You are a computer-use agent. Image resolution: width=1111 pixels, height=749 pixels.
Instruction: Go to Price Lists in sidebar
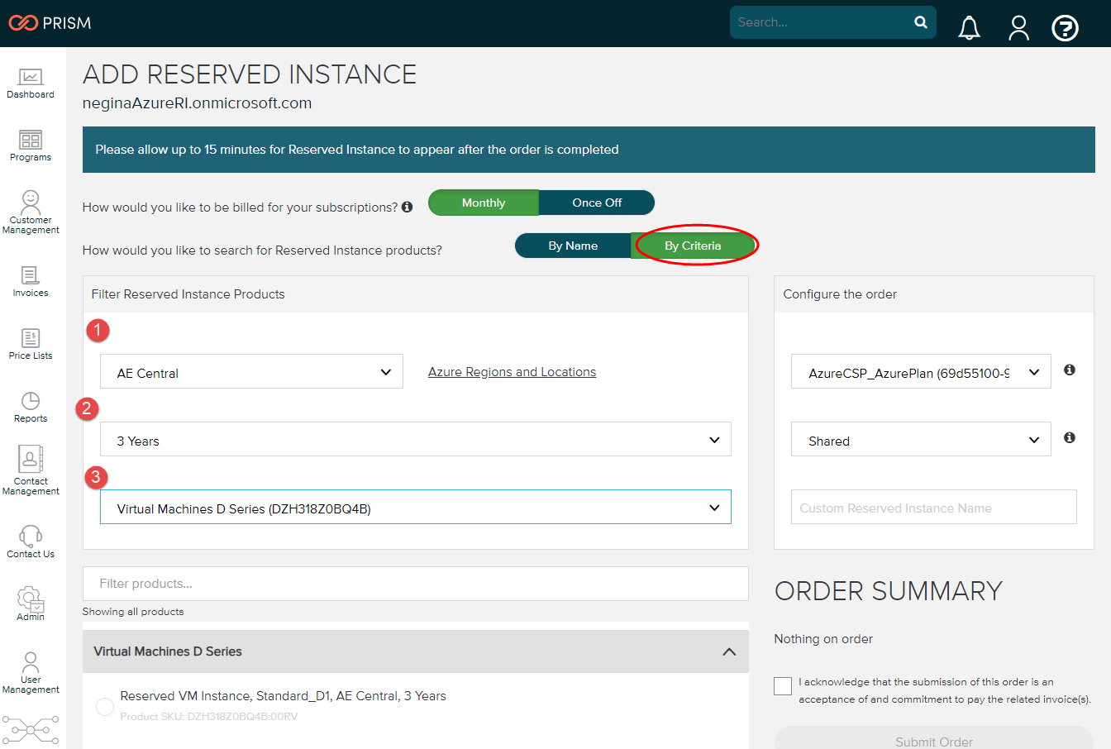point(31,344)
